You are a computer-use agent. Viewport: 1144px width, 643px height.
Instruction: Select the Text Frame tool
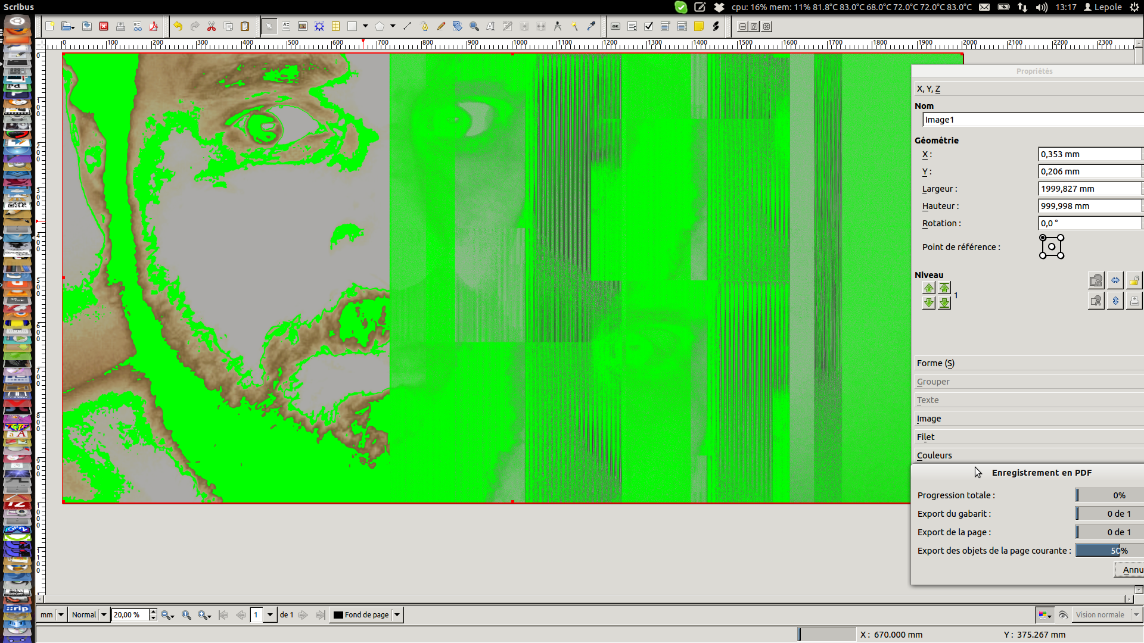(286, 26)
